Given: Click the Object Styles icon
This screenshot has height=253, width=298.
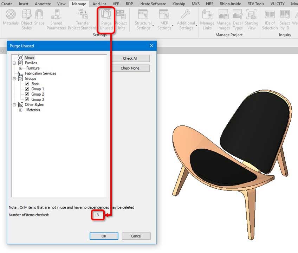Looking at the screenshot, I should 27,20.
